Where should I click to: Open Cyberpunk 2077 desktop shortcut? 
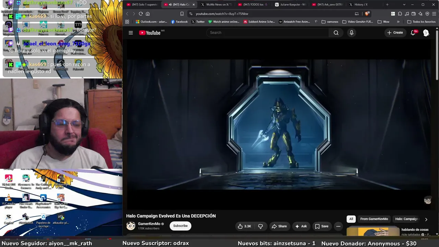(x=61, y=182)
